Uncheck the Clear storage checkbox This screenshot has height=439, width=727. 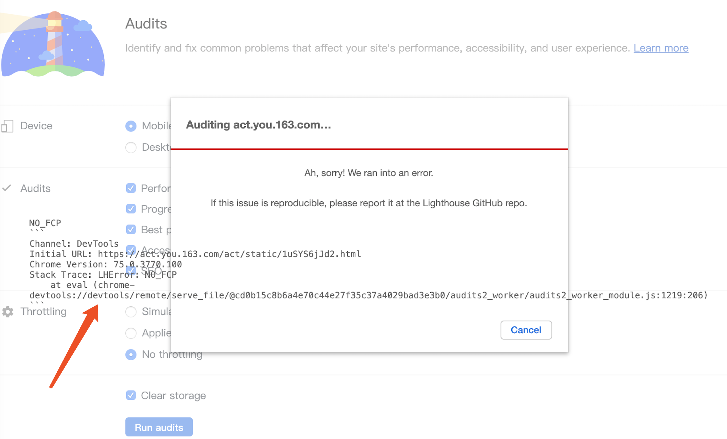(131, 395)
